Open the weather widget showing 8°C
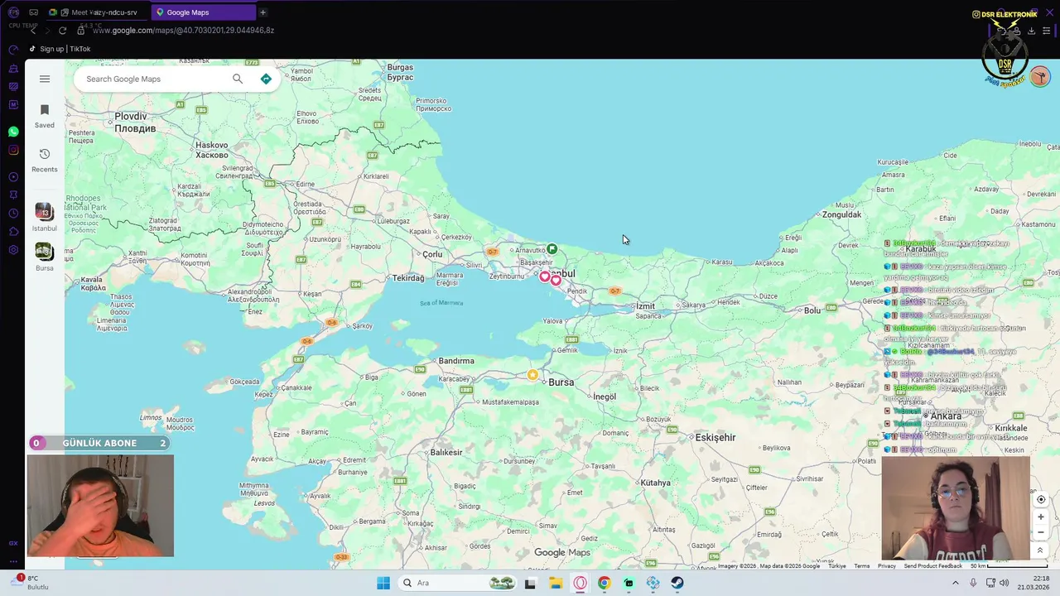Screen dimensions: 1060x596 pos(29,583)
